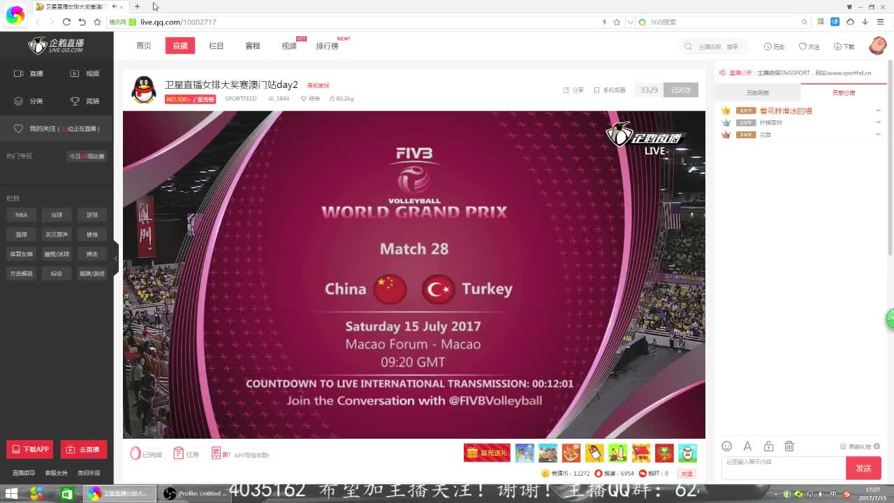Click the chat scroll lock icon
The width and height of the screenshot is (894, 503).
point(768,446)
